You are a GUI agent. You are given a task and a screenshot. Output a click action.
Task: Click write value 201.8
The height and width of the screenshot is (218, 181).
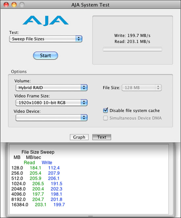coord(56,199)
